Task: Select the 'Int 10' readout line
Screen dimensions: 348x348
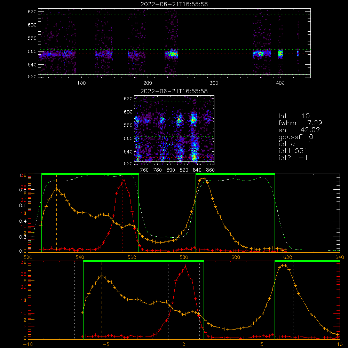Action: [x=294, y=116]
